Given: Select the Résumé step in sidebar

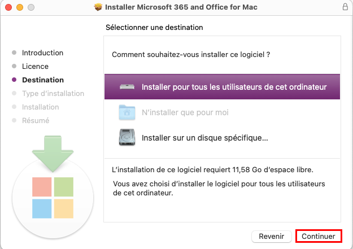Looking at the screenshot, I should (x=36, y=120).
